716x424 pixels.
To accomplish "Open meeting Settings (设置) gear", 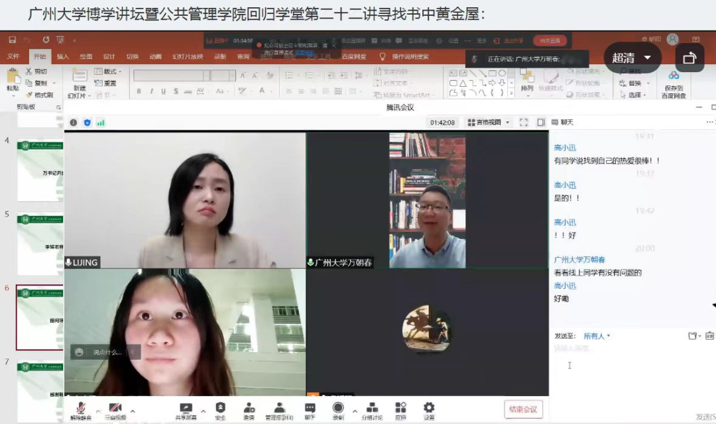I will click(429, 411).
